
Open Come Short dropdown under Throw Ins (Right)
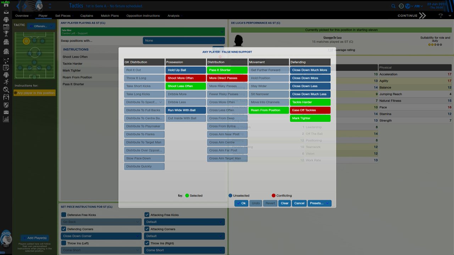point(184,250)
